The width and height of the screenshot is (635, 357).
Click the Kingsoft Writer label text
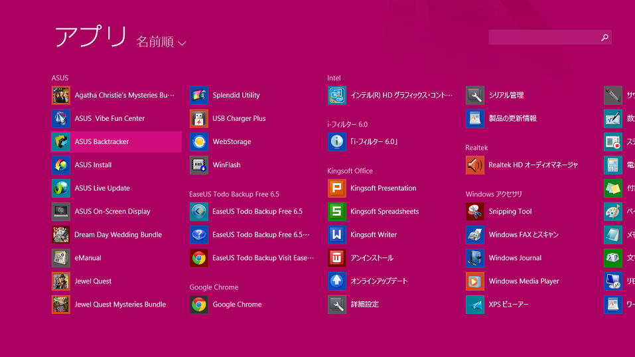pos(374,235)
